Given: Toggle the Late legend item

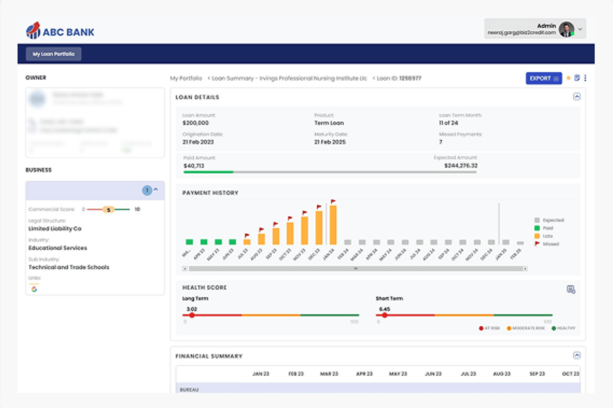Looking at the screenshot, I should [x=543, y=236].
